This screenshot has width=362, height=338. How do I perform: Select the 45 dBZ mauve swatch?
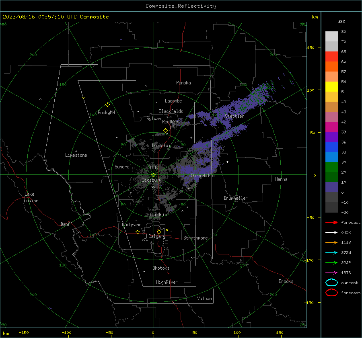pyautogui.click(x=331, y=117)
